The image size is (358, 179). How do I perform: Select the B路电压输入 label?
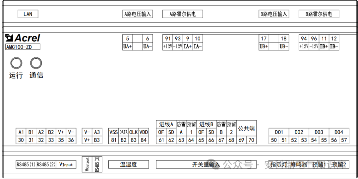click(x=274, y=14)
